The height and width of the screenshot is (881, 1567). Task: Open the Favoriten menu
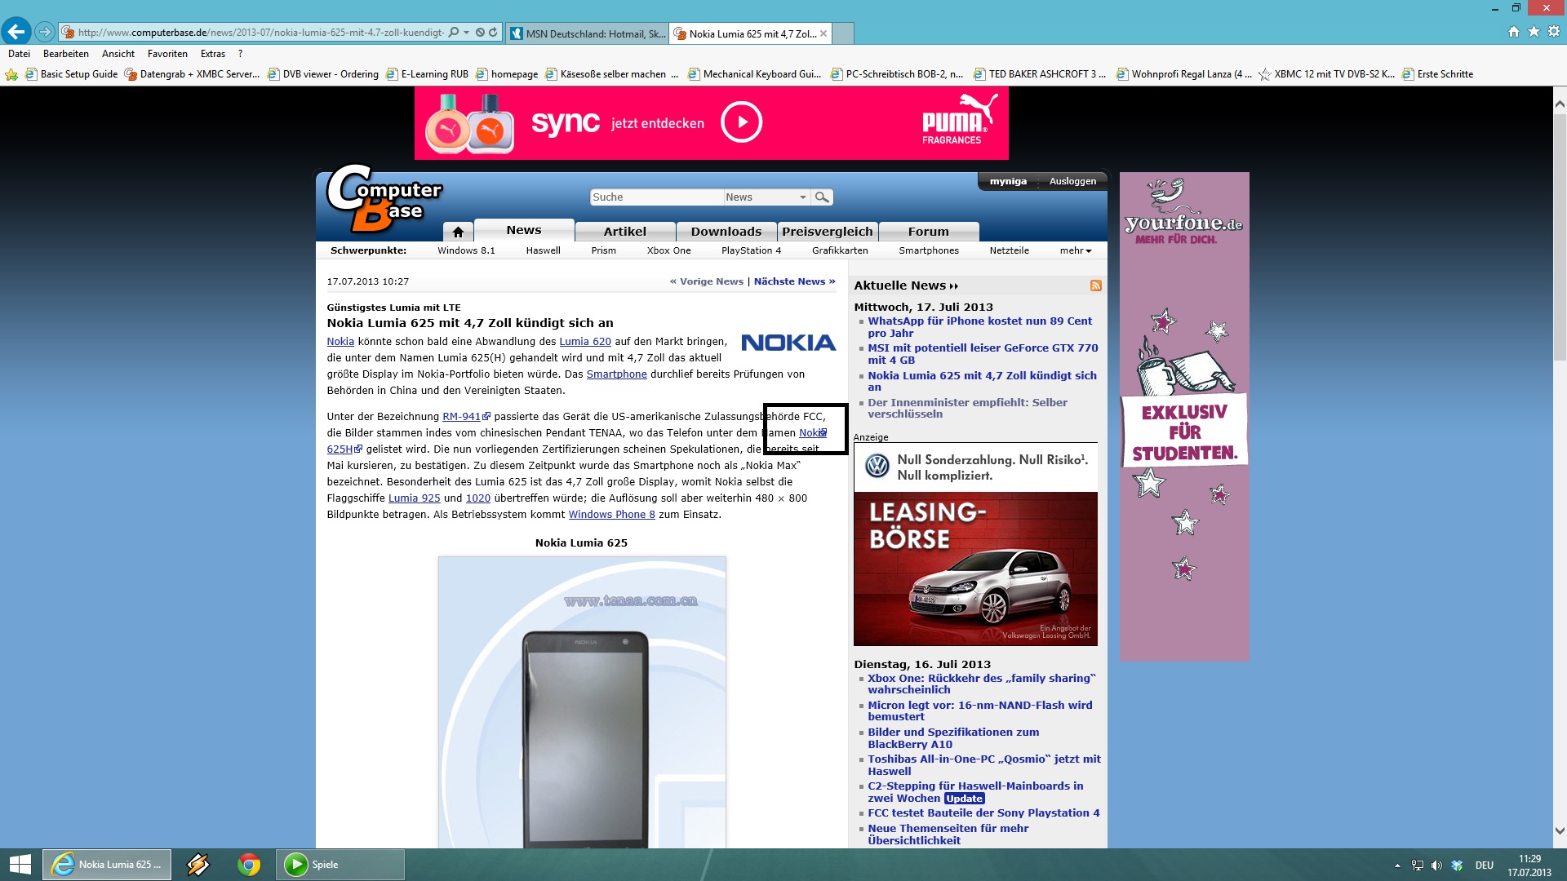pos(167,54)
